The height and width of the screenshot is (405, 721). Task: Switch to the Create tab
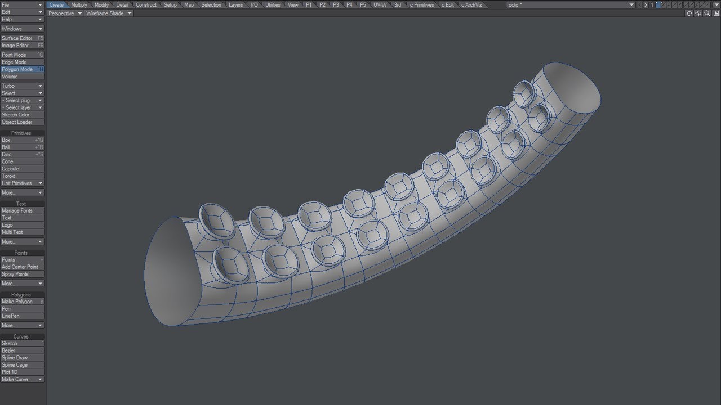pos(56,5)
